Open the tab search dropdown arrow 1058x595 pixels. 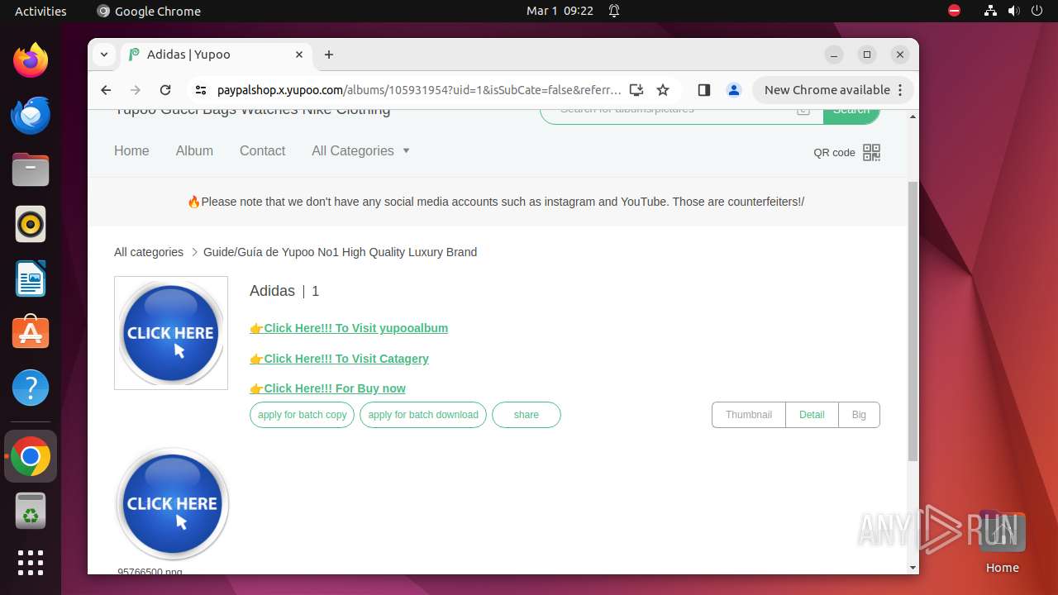[104, 55]
